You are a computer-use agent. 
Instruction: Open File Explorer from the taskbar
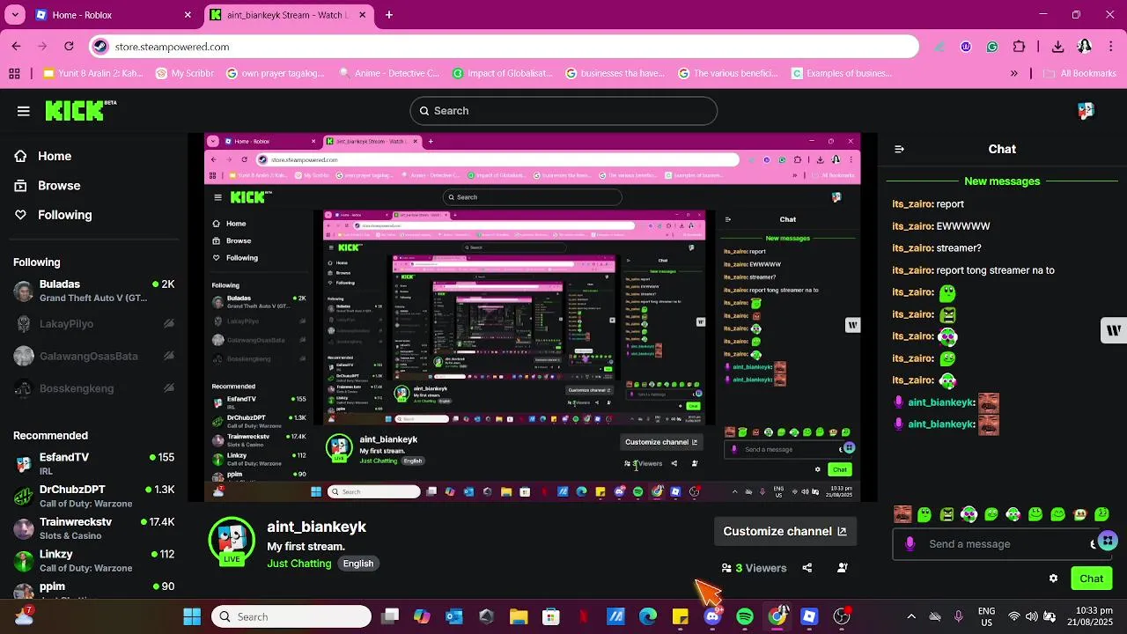(519, 616)
